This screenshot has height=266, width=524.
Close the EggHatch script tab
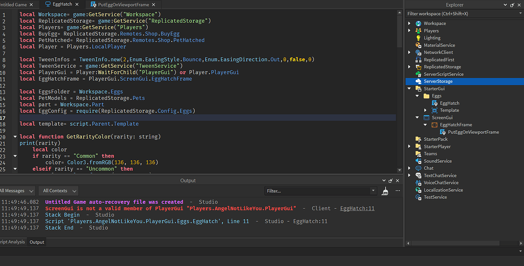point(77,4)
